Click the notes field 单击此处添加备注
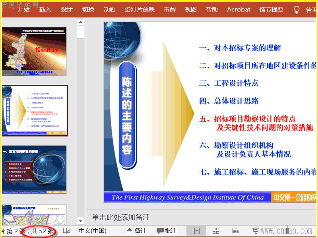Viewport: 318px width, 238px height. click(202, 217)
